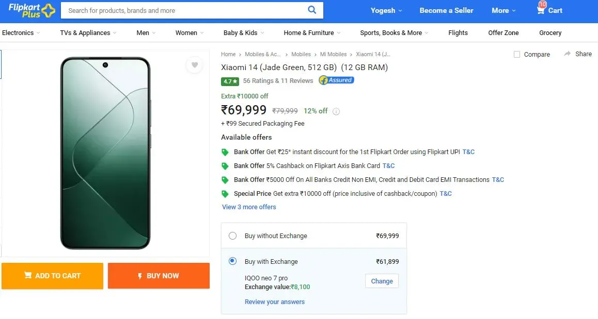Screen dimensions: 598x319
Task: Open the shopping cart icon
Action: tap(540, 10)
